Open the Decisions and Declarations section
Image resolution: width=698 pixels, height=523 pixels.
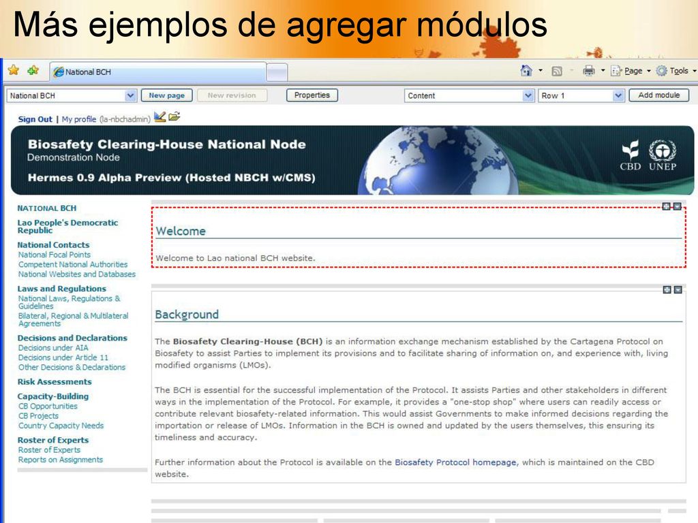[72, 338]
